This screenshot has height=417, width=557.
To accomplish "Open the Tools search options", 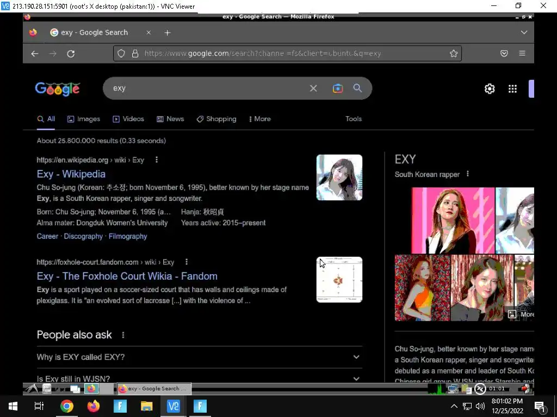I will coord(354,119).
